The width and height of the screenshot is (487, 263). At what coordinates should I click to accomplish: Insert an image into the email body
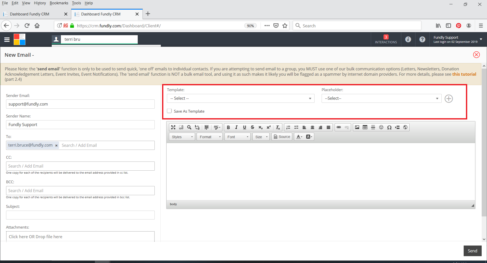tap(357, 127)
